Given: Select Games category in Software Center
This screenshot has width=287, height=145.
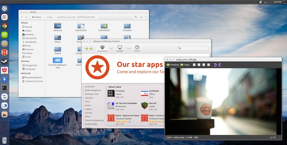Looking at the screenshot, I should point(88,105).
